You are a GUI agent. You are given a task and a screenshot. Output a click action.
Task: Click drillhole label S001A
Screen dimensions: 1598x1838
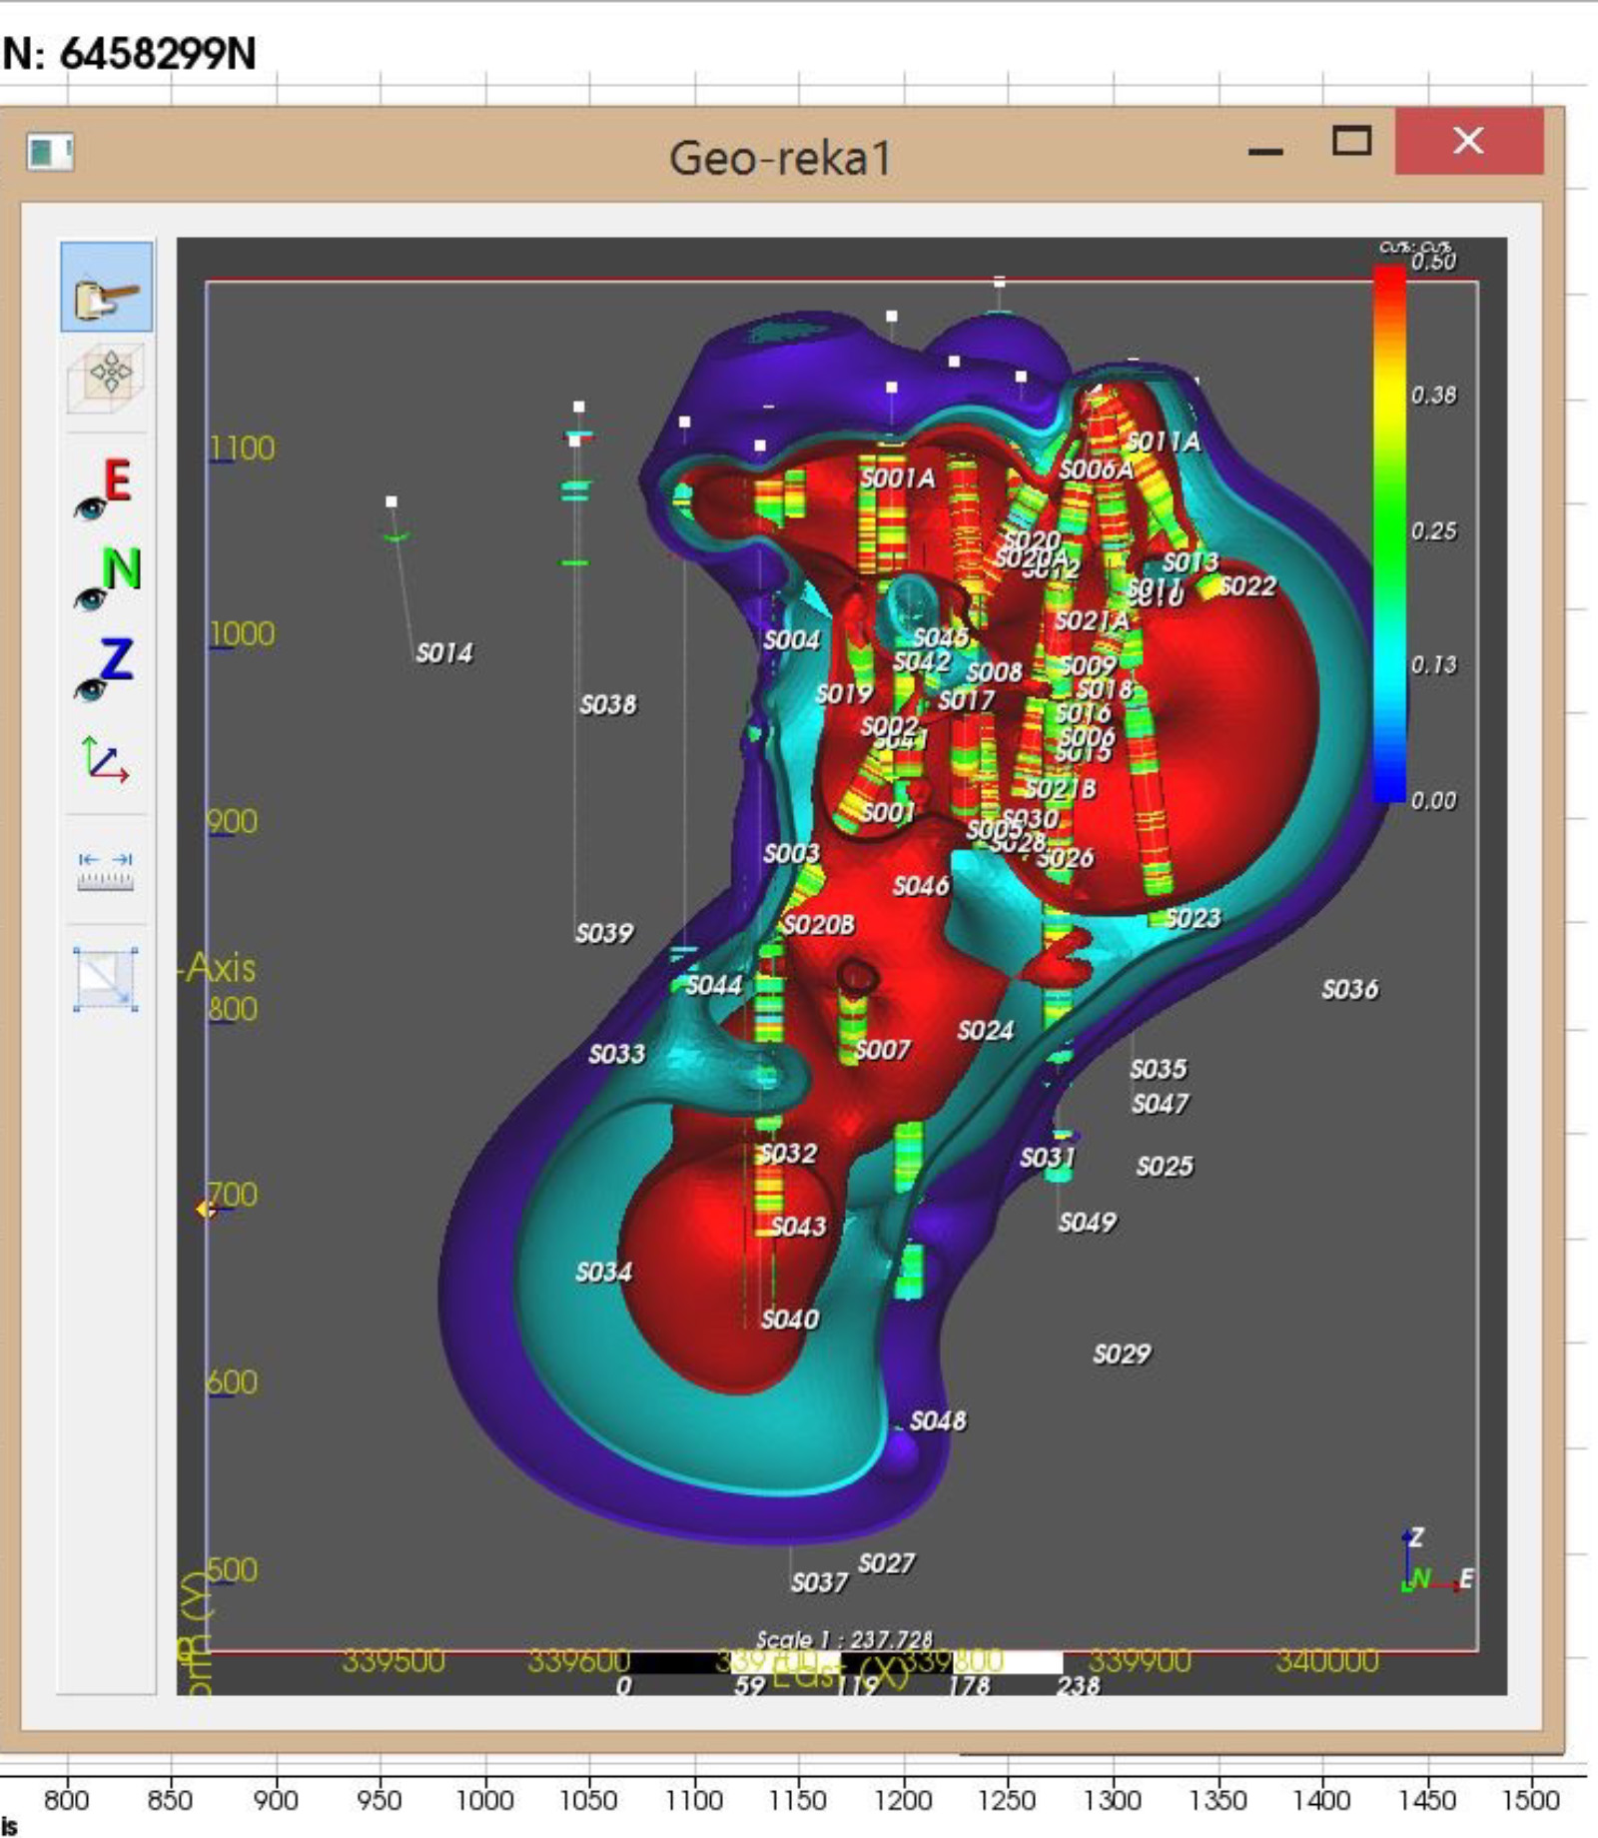(898, 478)
